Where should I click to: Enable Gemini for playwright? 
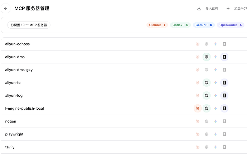coord(215,134)
